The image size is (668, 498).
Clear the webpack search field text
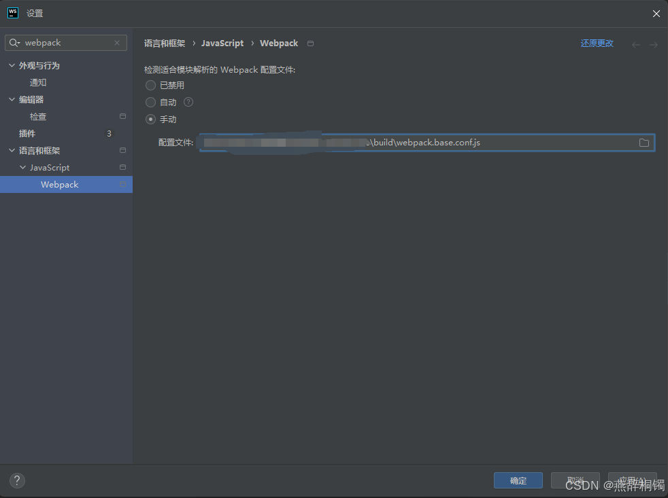[117, 43]
